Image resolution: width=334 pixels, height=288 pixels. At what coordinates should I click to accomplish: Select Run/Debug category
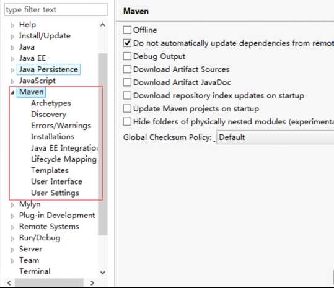click(x=40, y=238)
